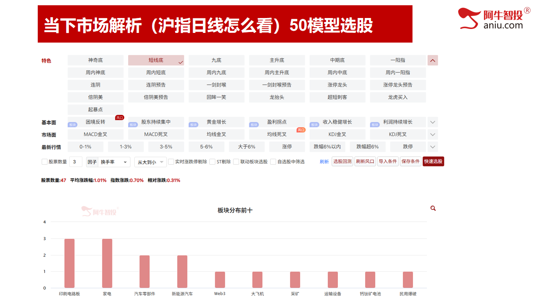The width and height of the screenshot is (538, 302).
Task: Click the 刷新 link
Action: (324, 162)
